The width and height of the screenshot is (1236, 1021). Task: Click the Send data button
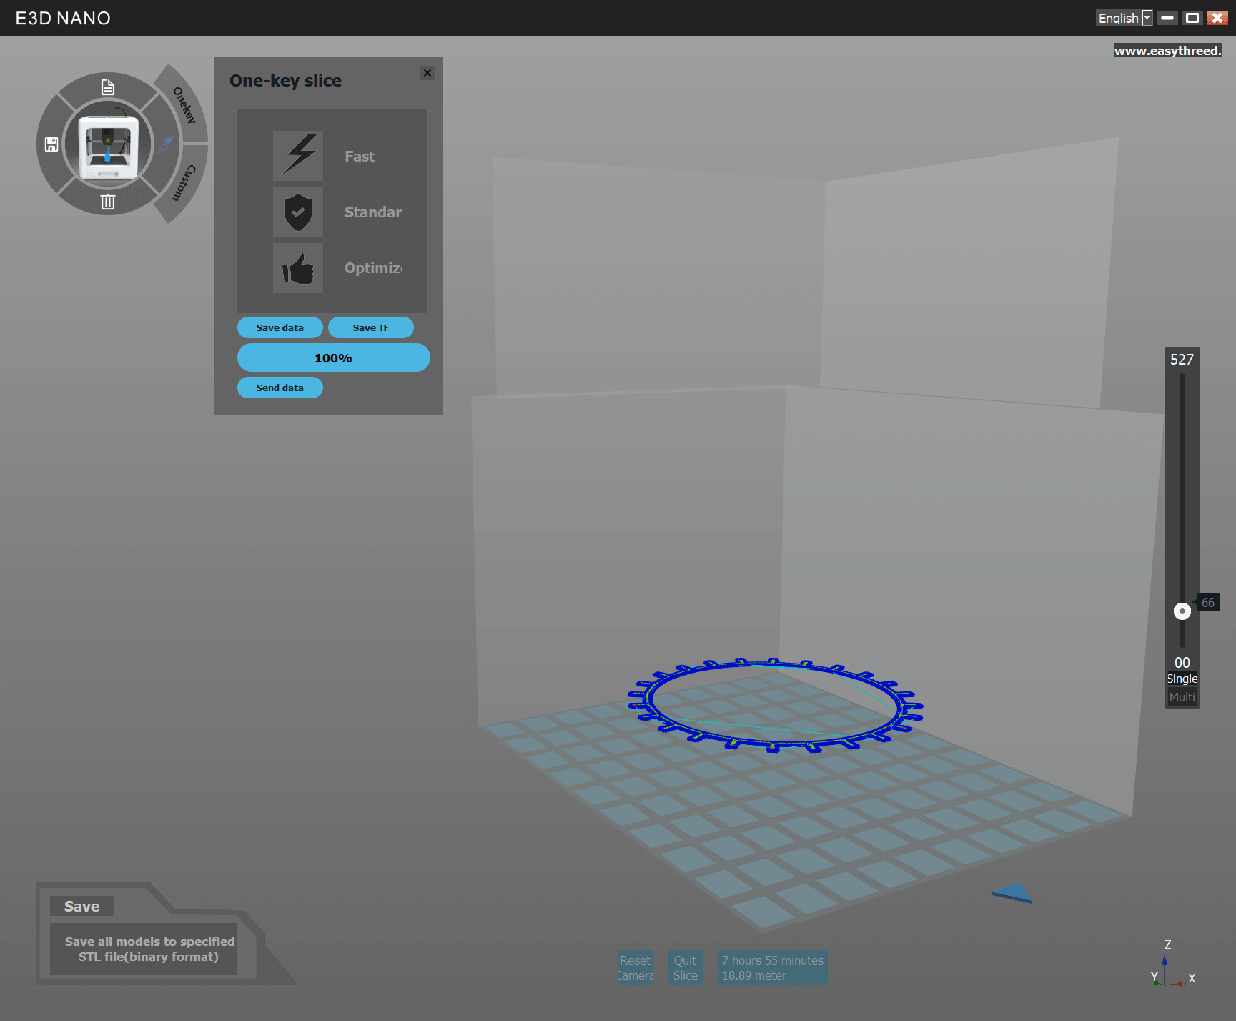click(280, 388)
